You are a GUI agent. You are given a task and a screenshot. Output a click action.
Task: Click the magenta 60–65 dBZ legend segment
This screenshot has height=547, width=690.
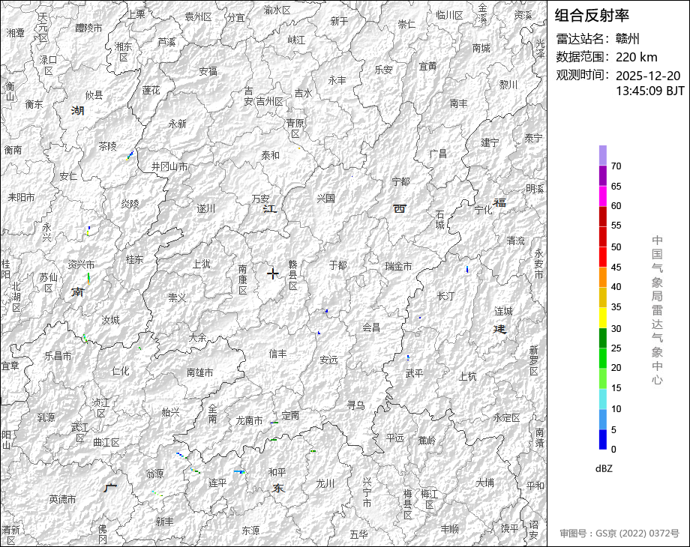point(603,196)
